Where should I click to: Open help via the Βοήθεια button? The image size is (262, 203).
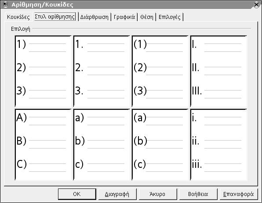pos(198,194)
